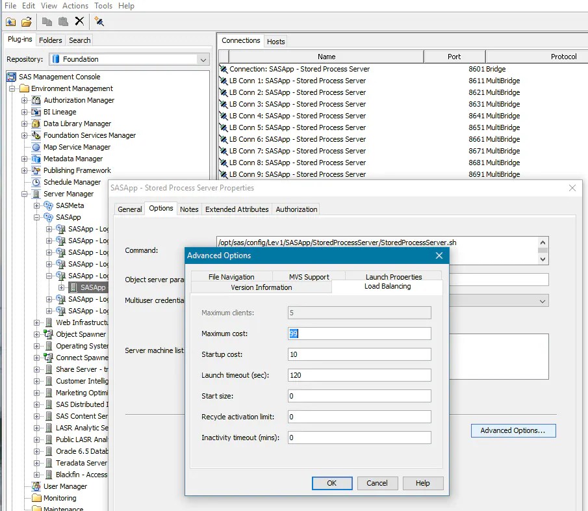The width and height of the screenshot is (588, 511).
Task: Open the File menu
Action: 10,6
